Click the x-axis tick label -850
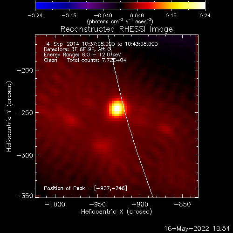 click(x=182, y=204)
